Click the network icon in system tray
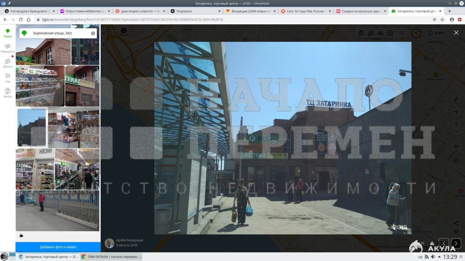 [426, 257]
